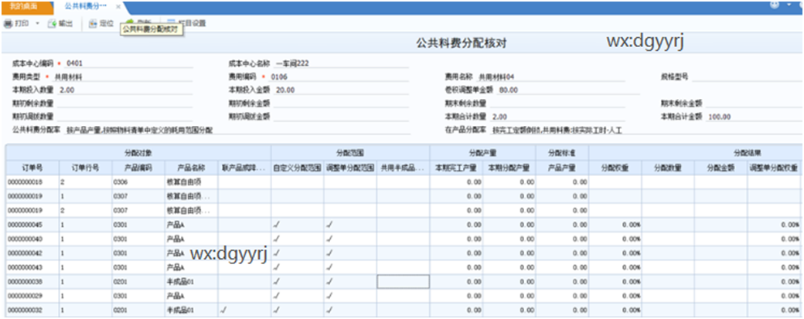Click the 成本中心名称 field

(x=341, y=63)
